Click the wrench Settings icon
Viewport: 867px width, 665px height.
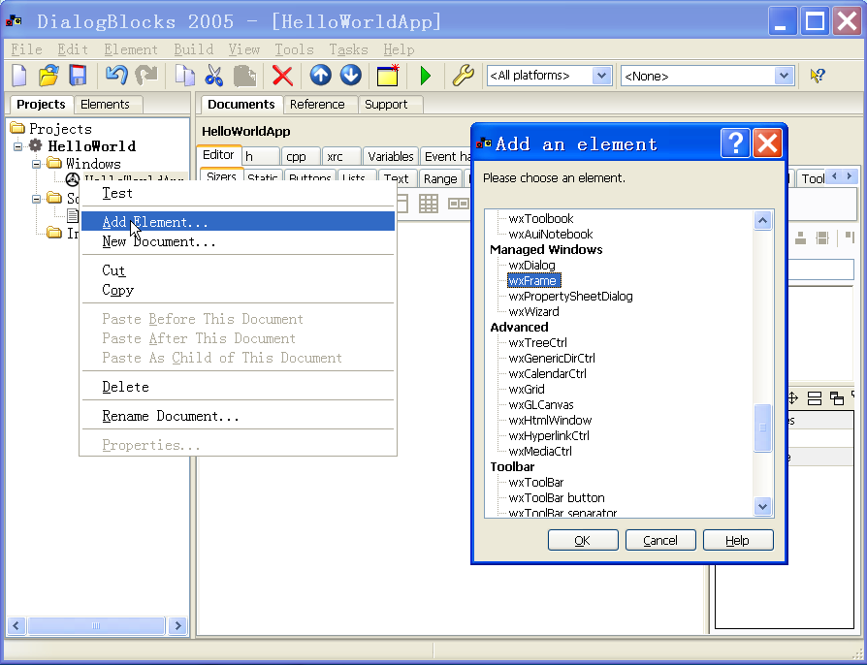click(x=463, y=76)
